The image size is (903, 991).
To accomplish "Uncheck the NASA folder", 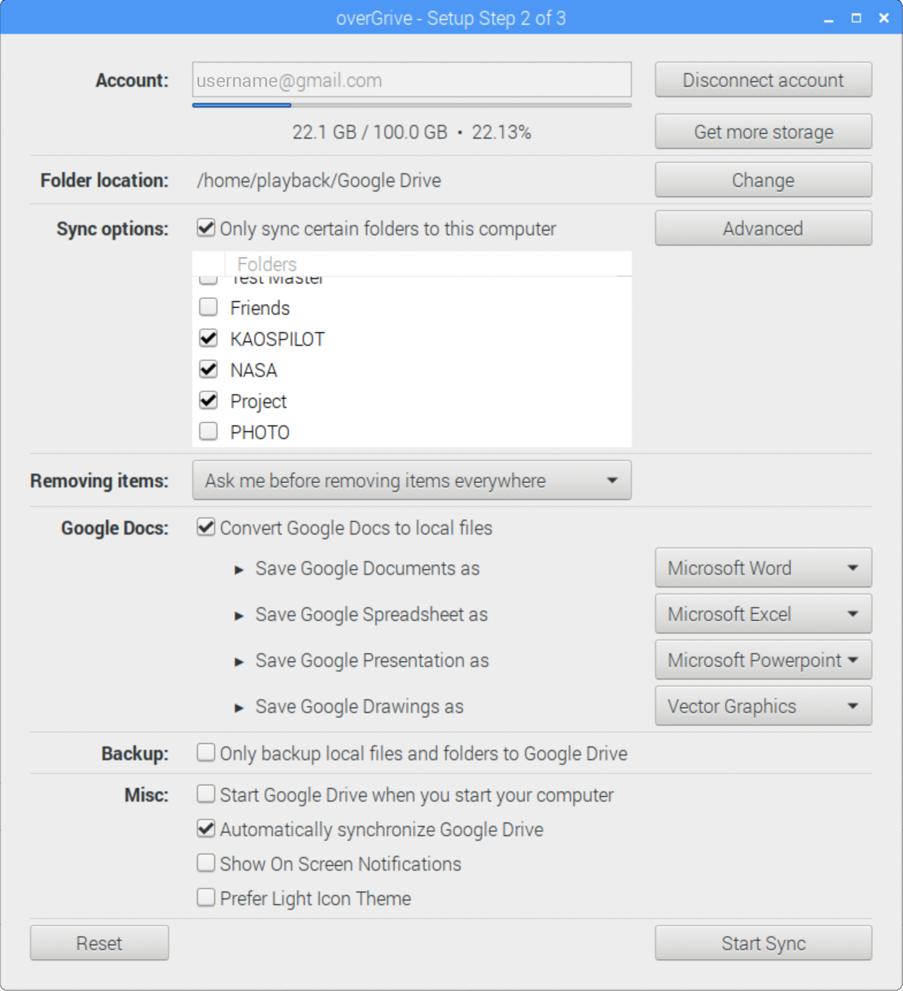I will click(x=208, y=369).
